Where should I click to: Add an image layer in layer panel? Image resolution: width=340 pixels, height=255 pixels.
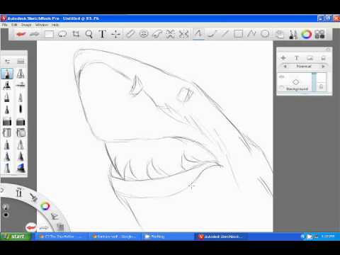tap(310, 58)
